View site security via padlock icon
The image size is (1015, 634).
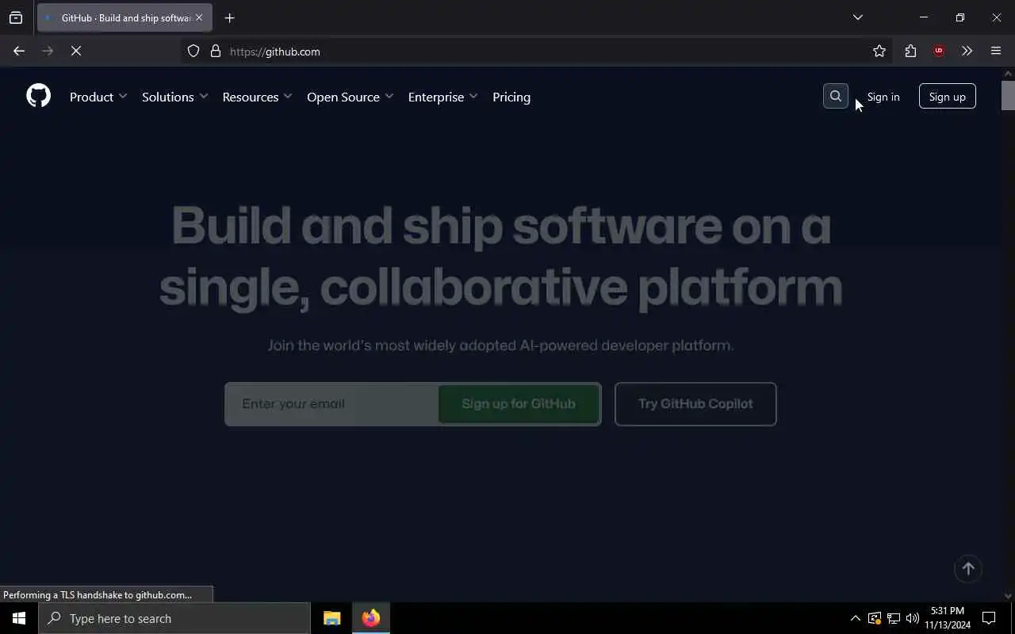(x=216, y=51)
